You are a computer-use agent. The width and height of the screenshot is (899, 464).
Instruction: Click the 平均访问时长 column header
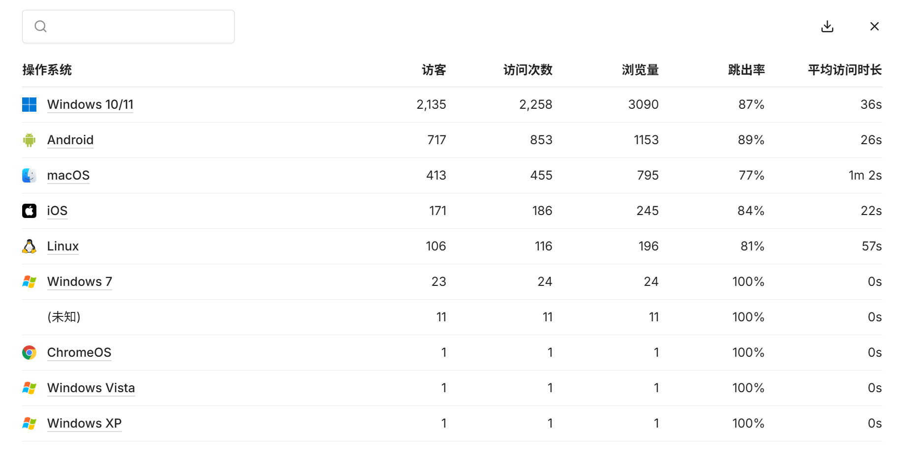(x=844, y=70)
